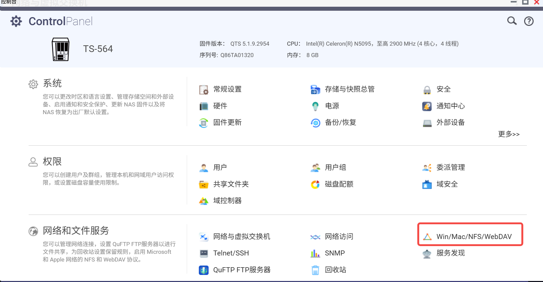Viewport: 543px width, 282px height.
Task: Minimize the Control Panel window
Action: [x=513, y=2]
